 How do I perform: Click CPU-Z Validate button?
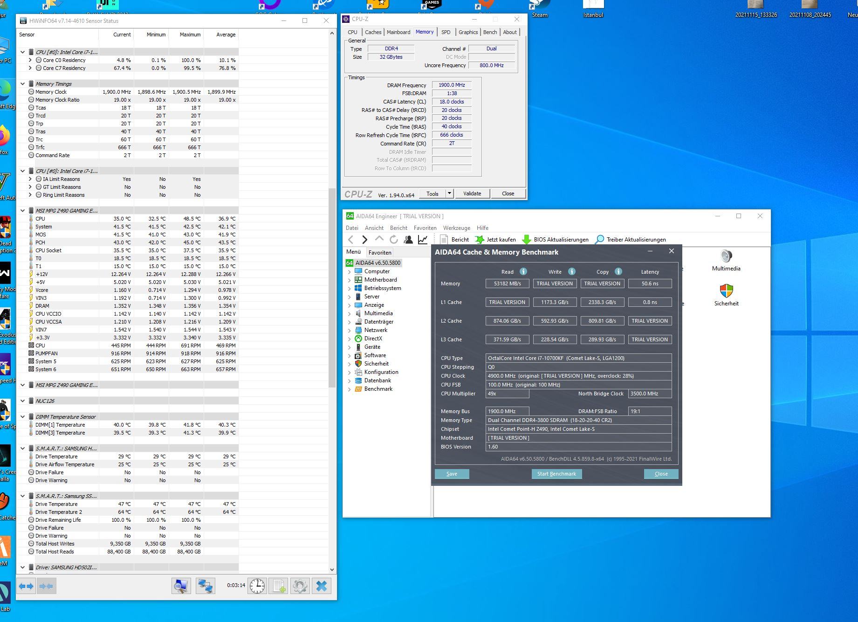[472, 194]
